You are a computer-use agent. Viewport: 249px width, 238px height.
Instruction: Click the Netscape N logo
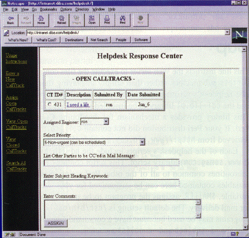239,36
